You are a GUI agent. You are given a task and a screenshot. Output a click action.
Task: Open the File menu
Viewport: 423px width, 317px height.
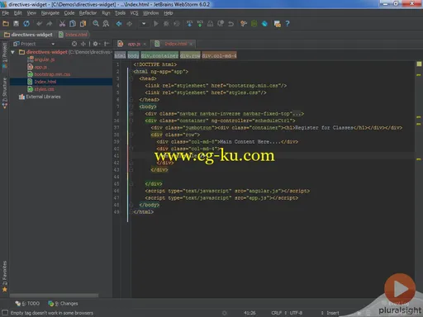[6, 13]
